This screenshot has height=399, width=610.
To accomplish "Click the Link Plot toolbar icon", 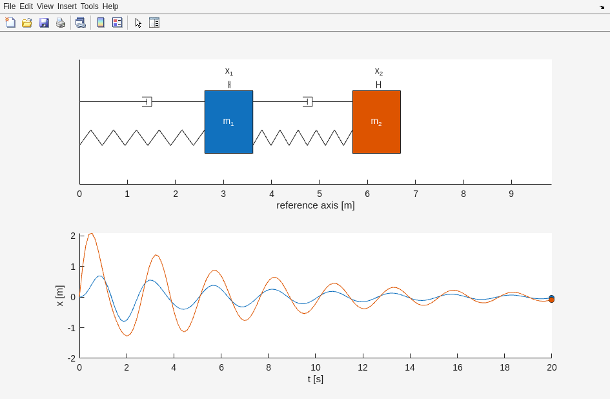I will (x=80, y=23).
